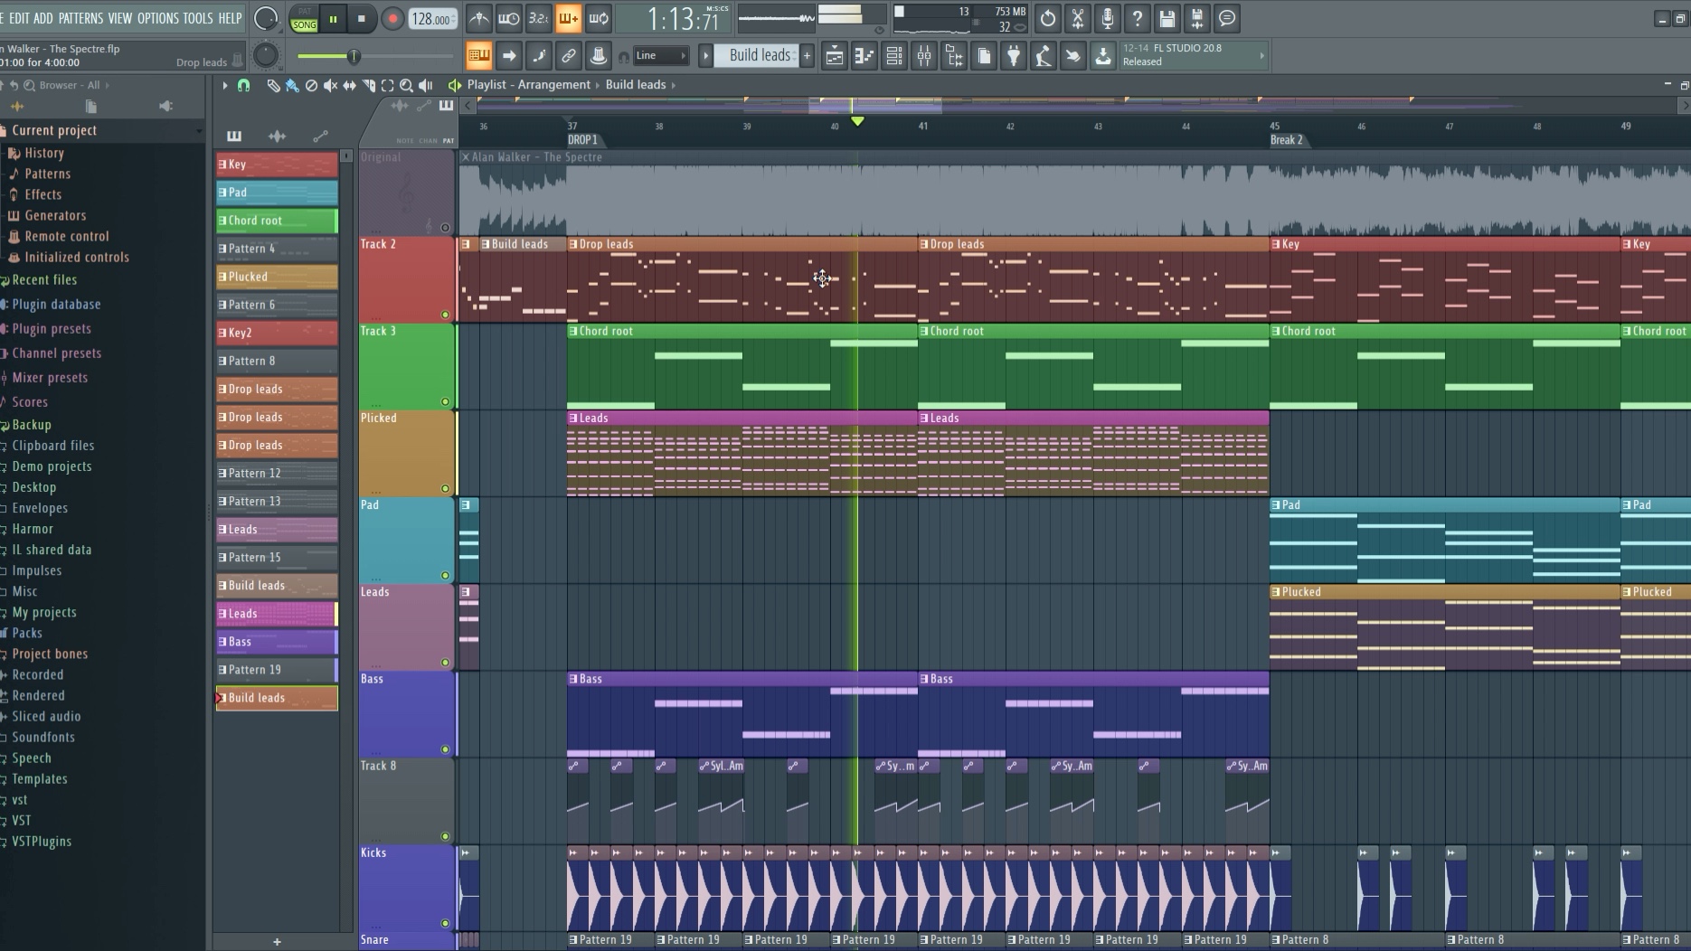
Task: Toggle the playlist snap magnet icon
Action: coord(243,85)
